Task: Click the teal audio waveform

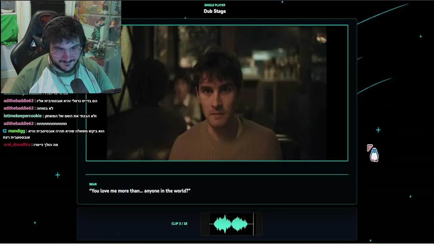Action: click(231, 224)
